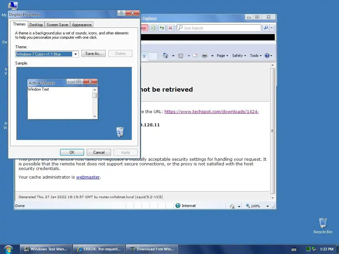
Task: Click the Read Mail envelope icon
Action: click(195, 56)
